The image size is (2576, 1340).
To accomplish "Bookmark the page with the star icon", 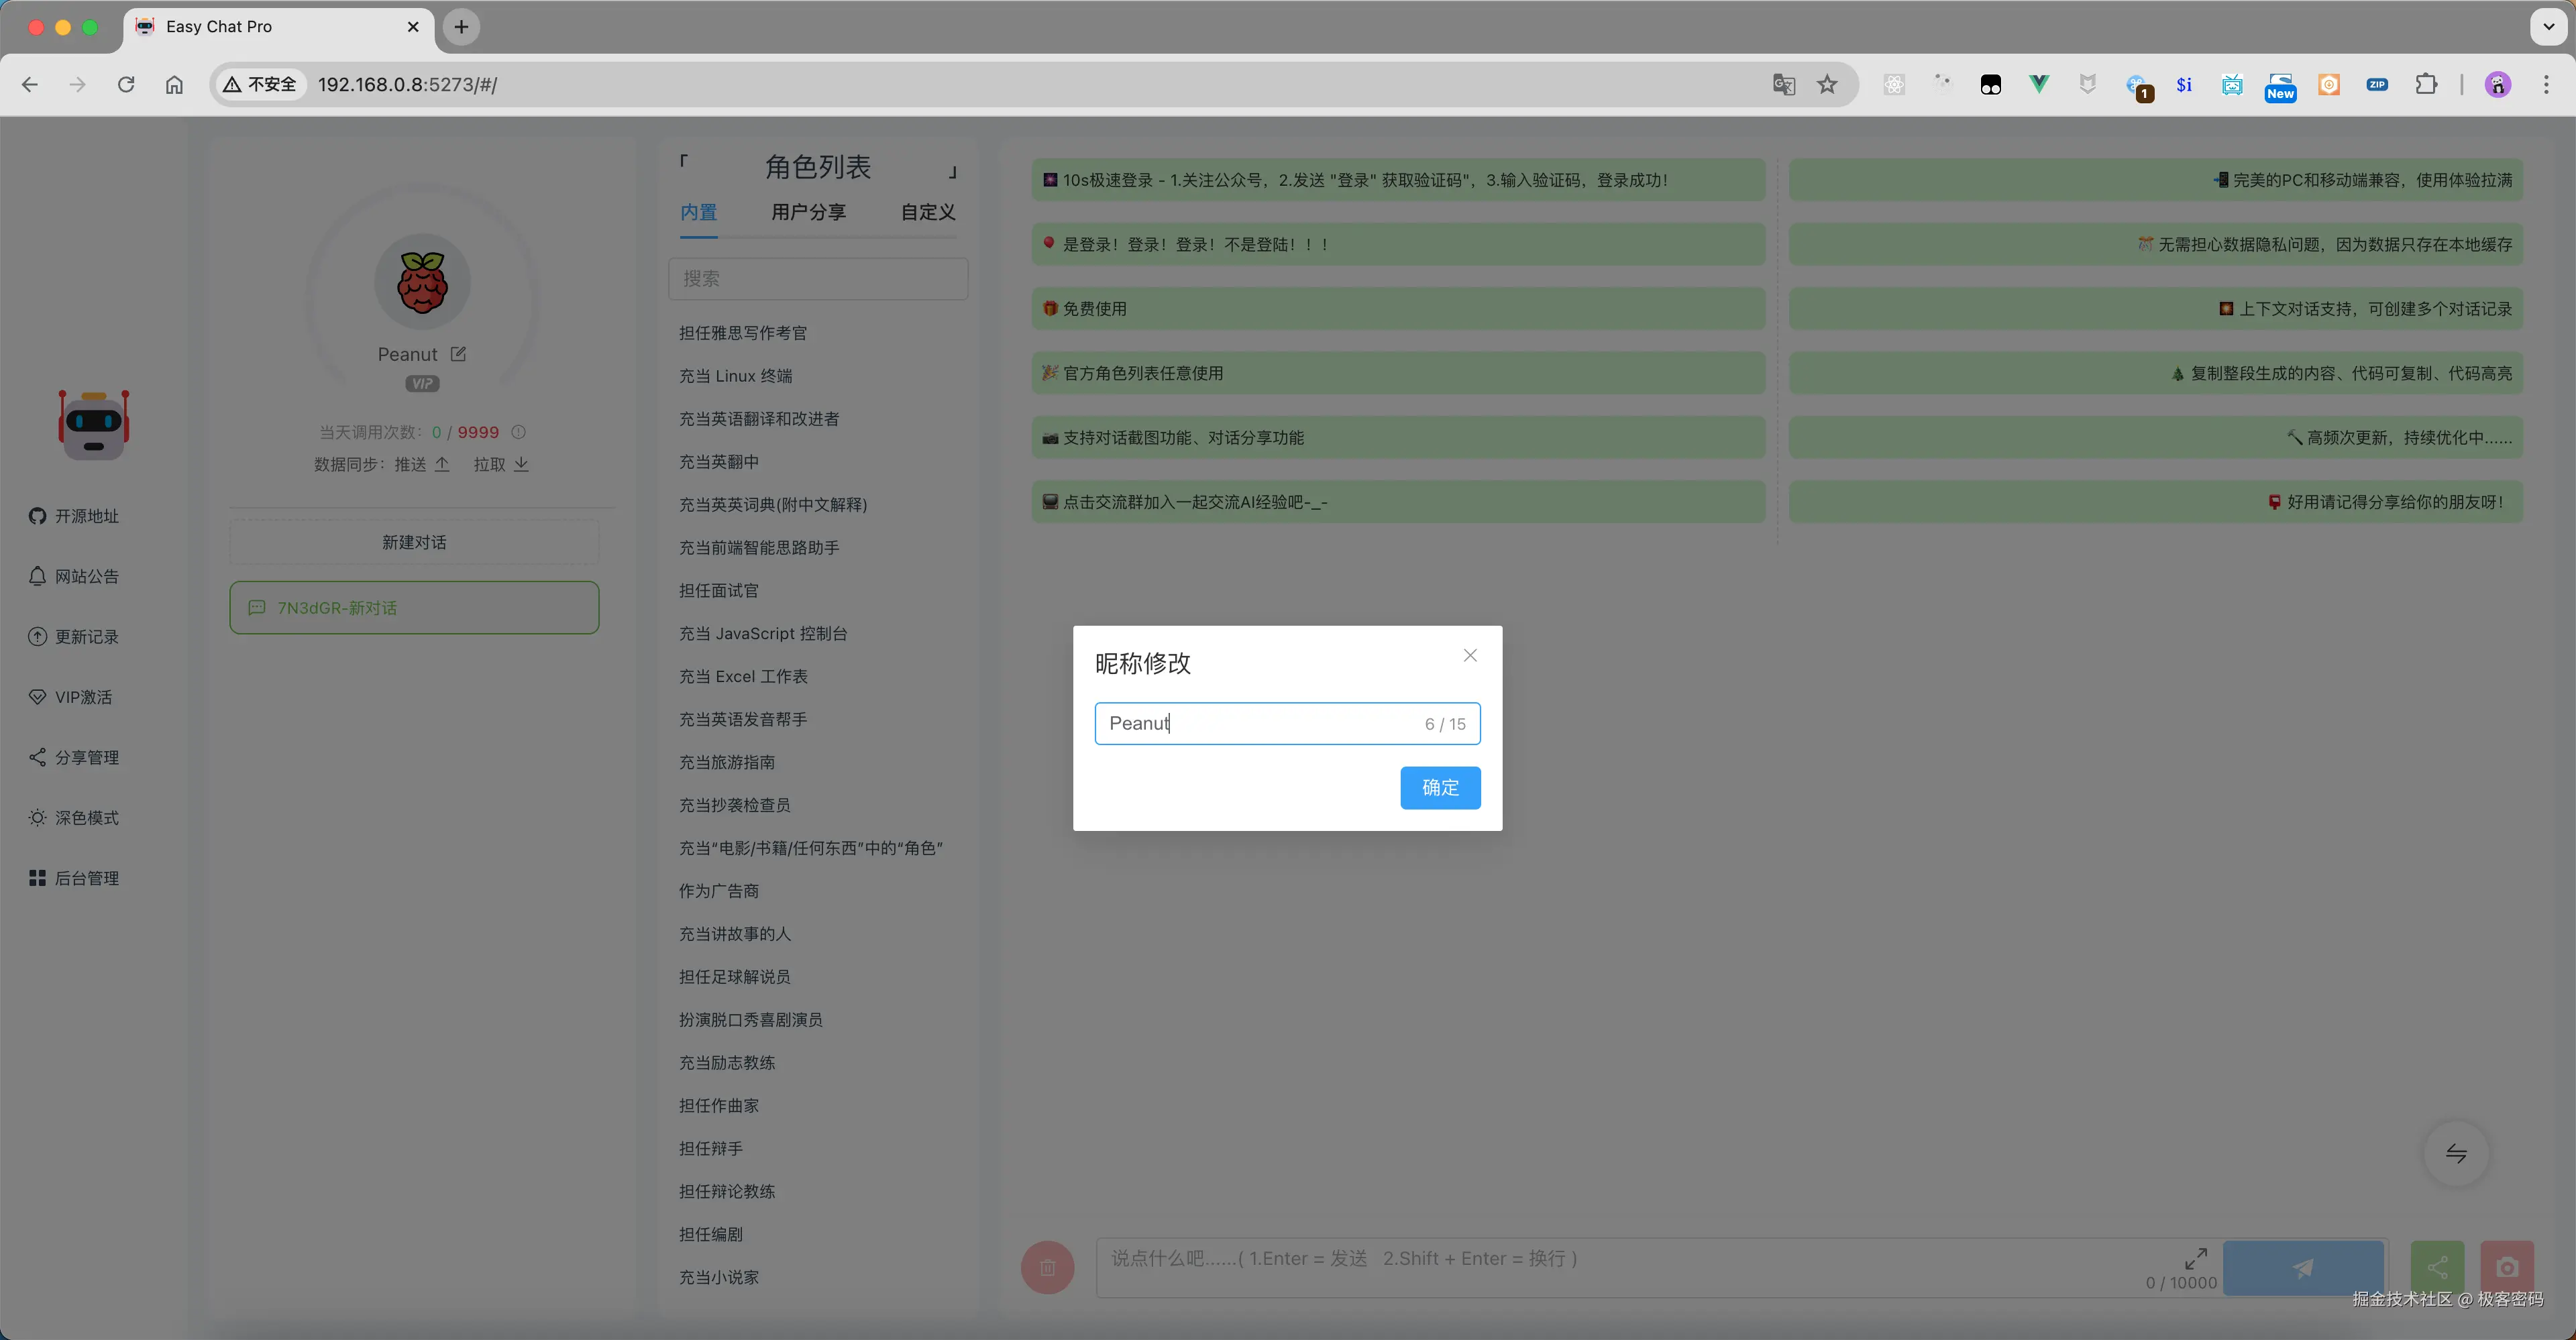I will (1827, 84).
